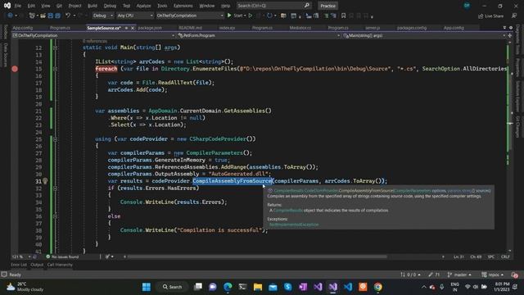Screen dimensions: 524x295
Task: Click the bookmark toggle toolbar icon
Action: [x=343, y=16]
